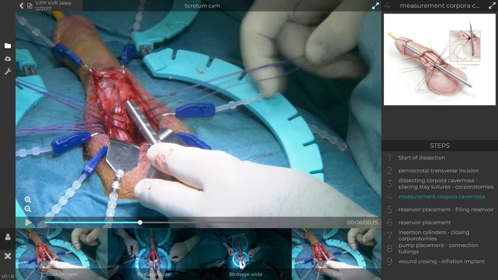498x280 pixels.
Task: Click the VIPP KVR Jessa 12/2017 title
Action: (x=53, y=6)
